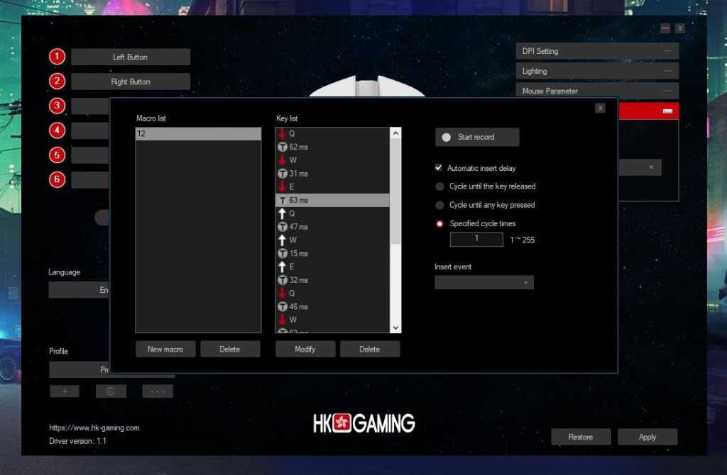Expand the DPI Setting panel

[x=597, y=51]
